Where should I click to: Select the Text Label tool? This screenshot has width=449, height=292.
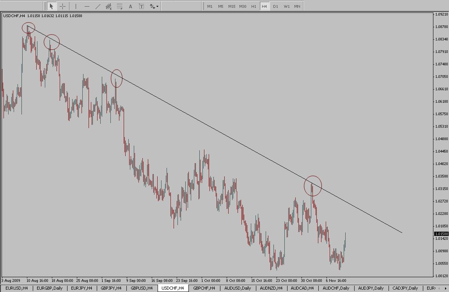click(141, 6)
